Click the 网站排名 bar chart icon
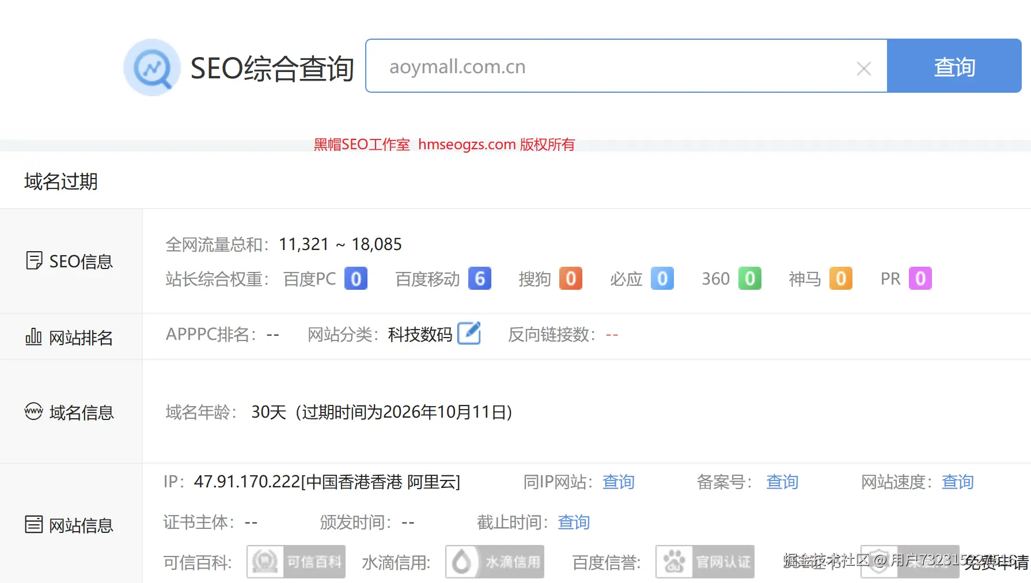The height and width of the screenshot is (583, 1031). click(33, 336)
